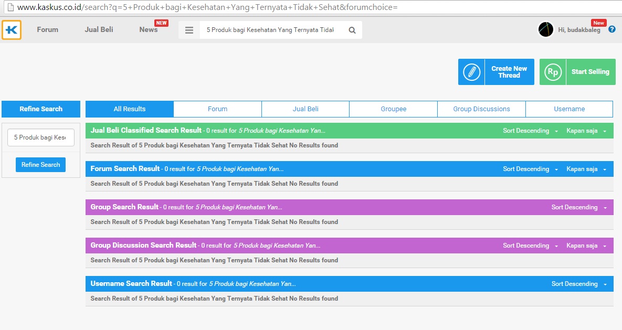
Task: Switch to the Jual Beli results tab
Action: 305,109
